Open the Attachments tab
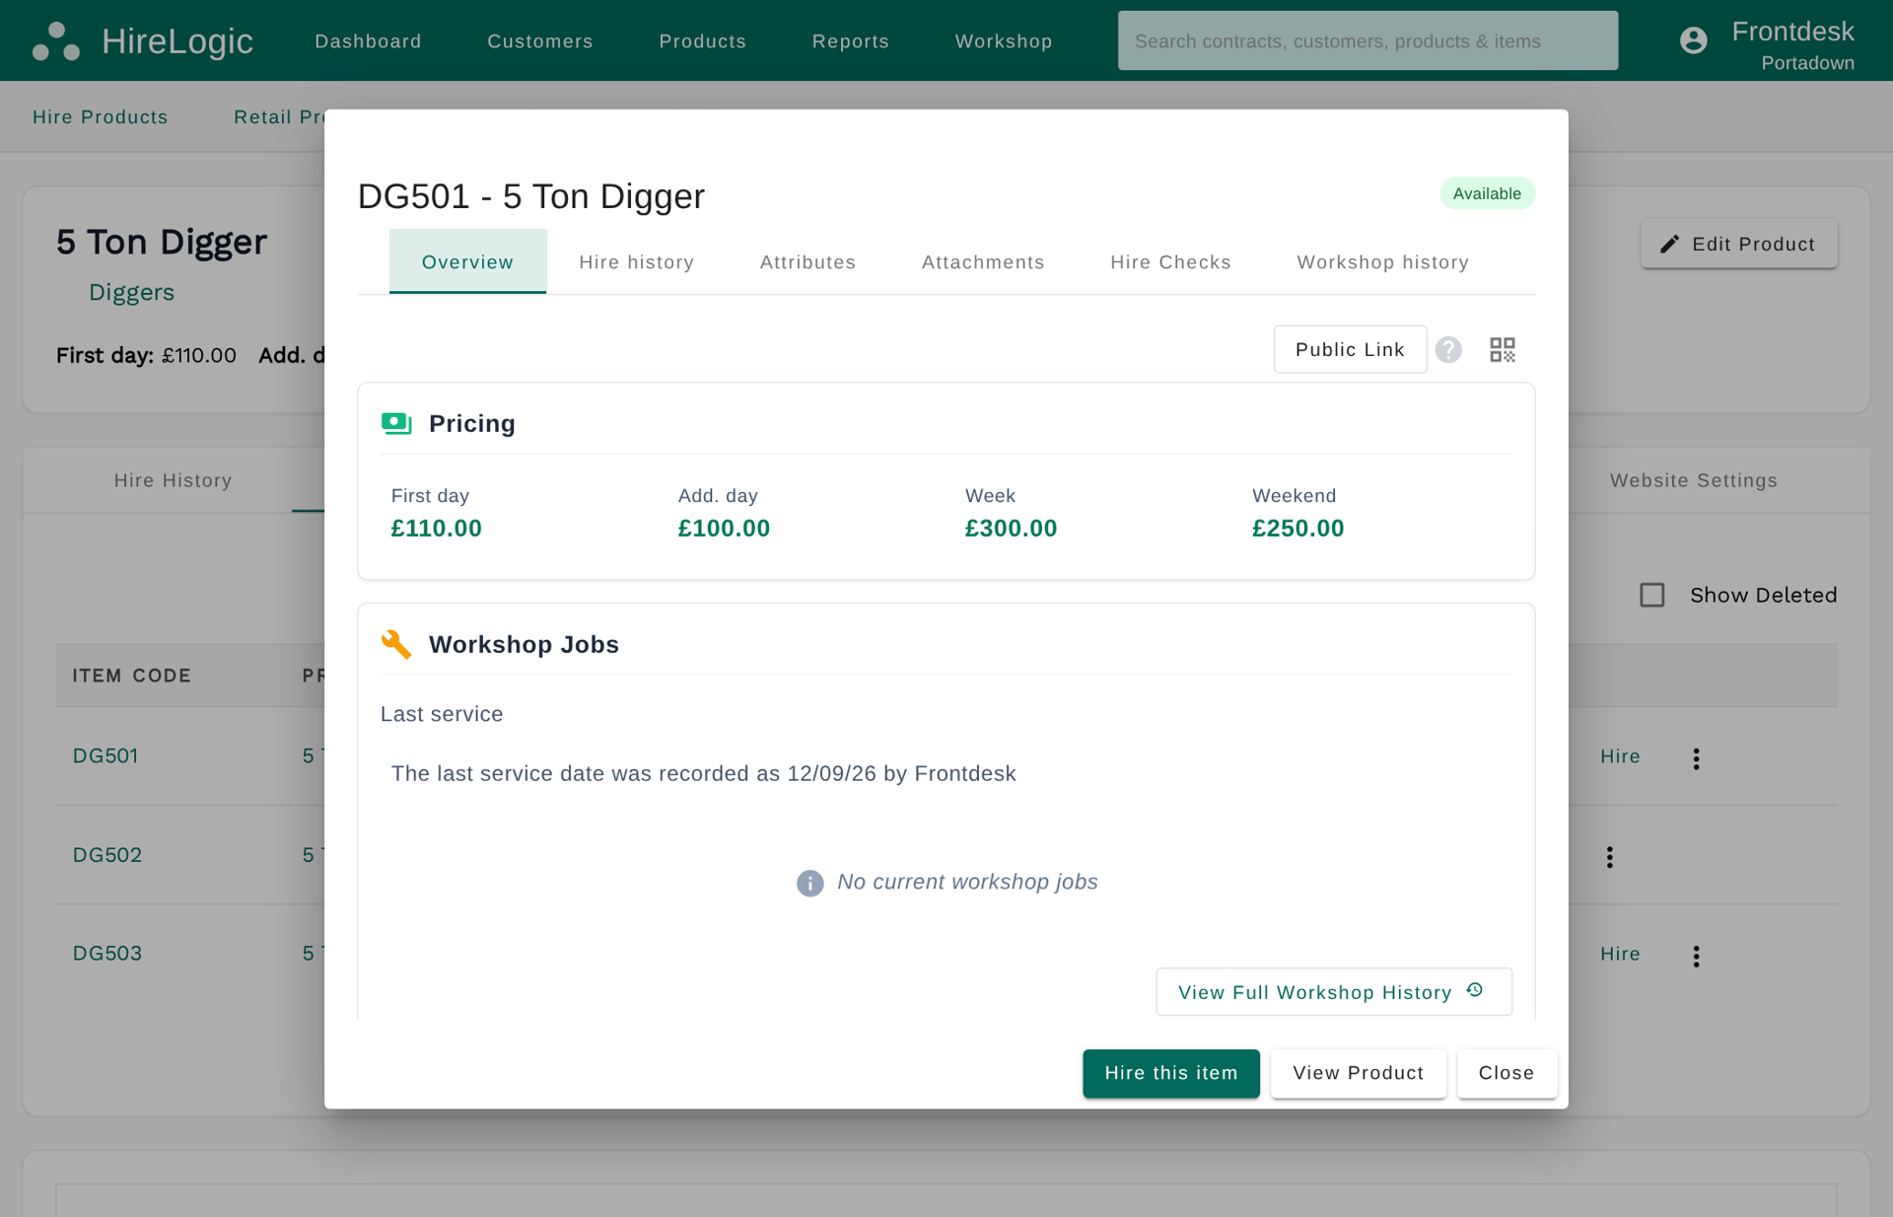Image resolution: width=1893 pixels, height=1217 pixels. pos(983,261)
